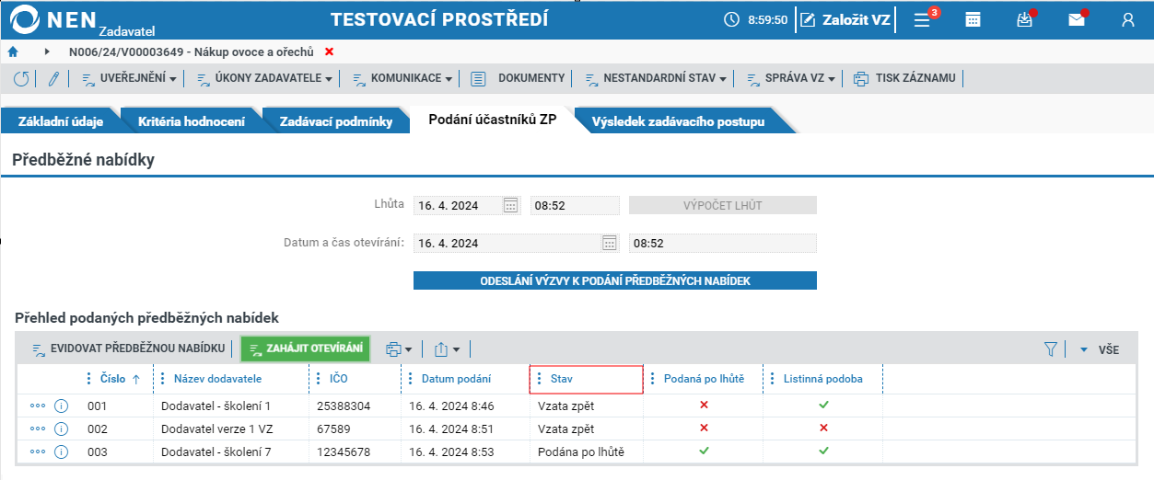Click the home icon in breadcrumb
The width and height of the screenshot is (1154, 480).
[x=13, y=51]
